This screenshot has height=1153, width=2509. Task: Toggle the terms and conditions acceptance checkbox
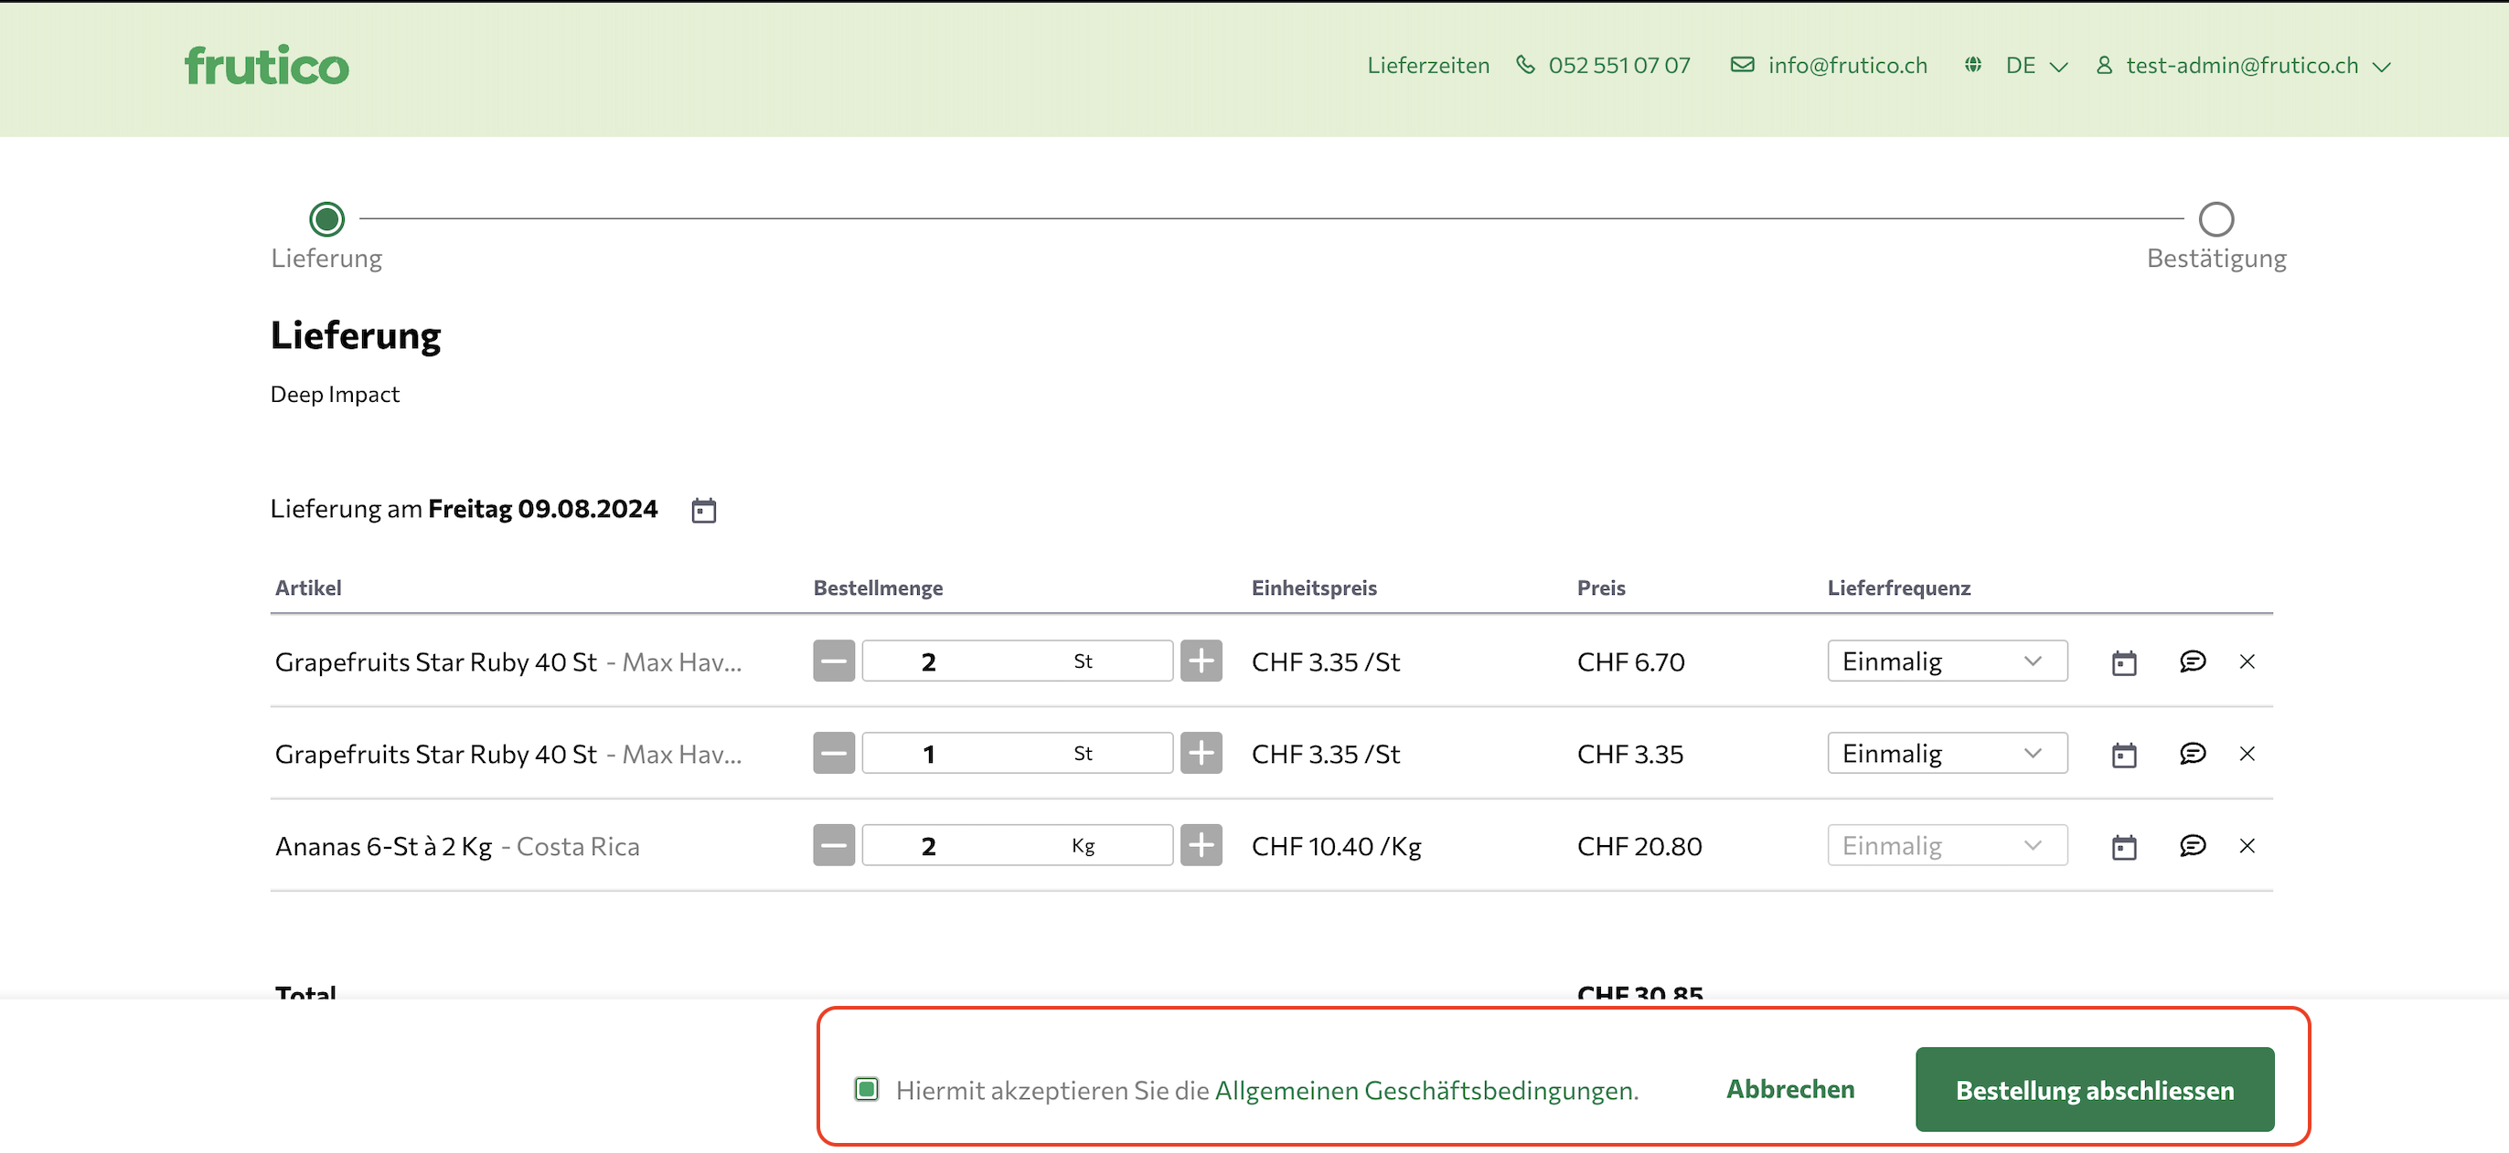point(866,1090)
